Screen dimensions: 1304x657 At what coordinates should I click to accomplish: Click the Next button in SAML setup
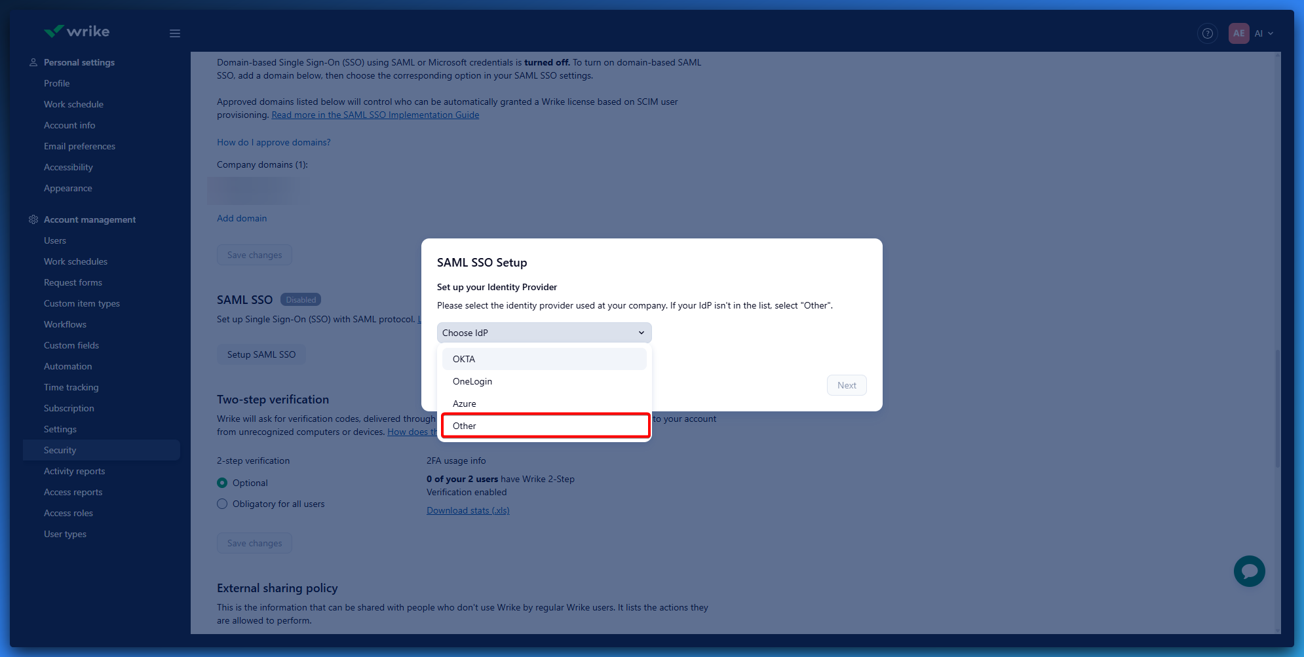click(847, 385)
